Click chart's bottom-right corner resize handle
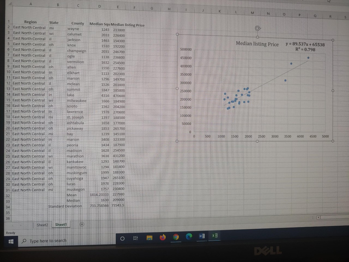Screen dimensions: 349x262 (x=333, y=141)
